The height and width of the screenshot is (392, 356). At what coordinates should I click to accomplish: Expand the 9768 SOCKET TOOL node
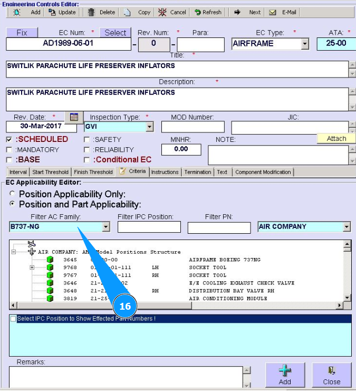[32, 267]
